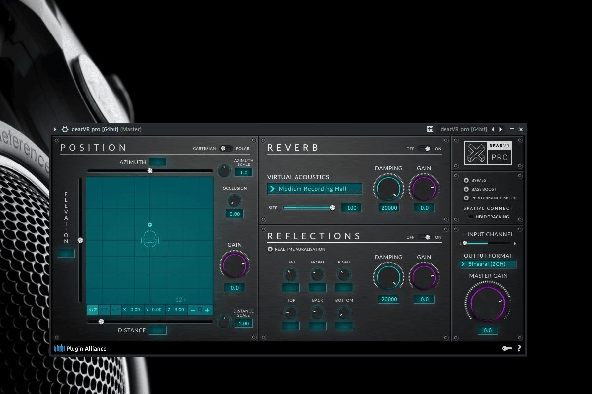This screenshot has height=394, width=592.
Task: Toggle Head Tracking under Spatial Connect
Action: [x=471, y=217]
